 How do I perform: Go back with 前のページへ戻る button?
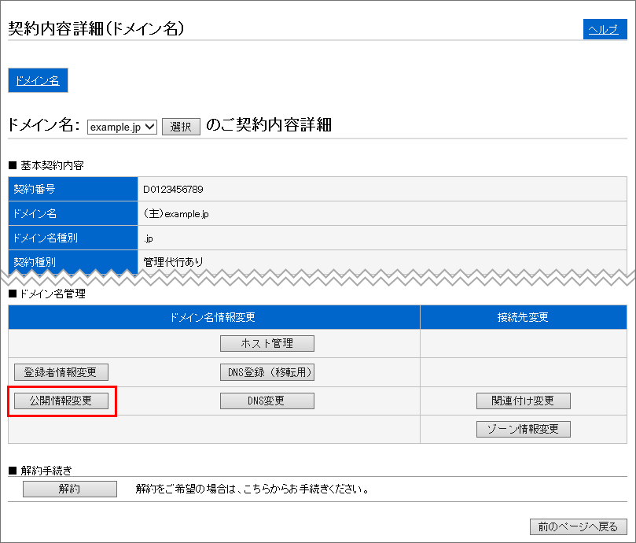pos(578,526)
